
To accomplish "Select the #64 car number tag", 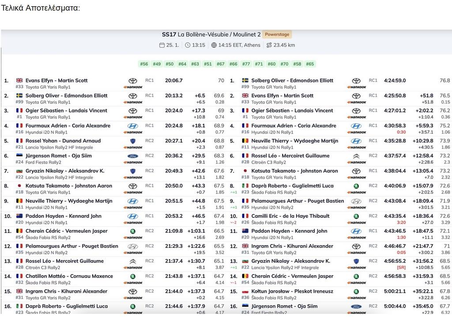I will (x=182, y=64).
